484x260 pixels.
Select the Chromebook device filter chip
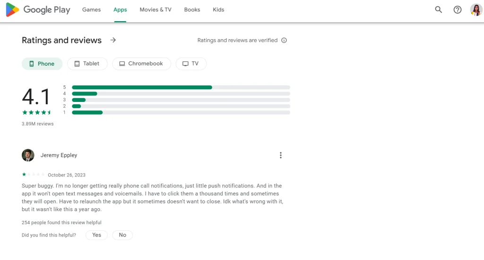point(141,64)
